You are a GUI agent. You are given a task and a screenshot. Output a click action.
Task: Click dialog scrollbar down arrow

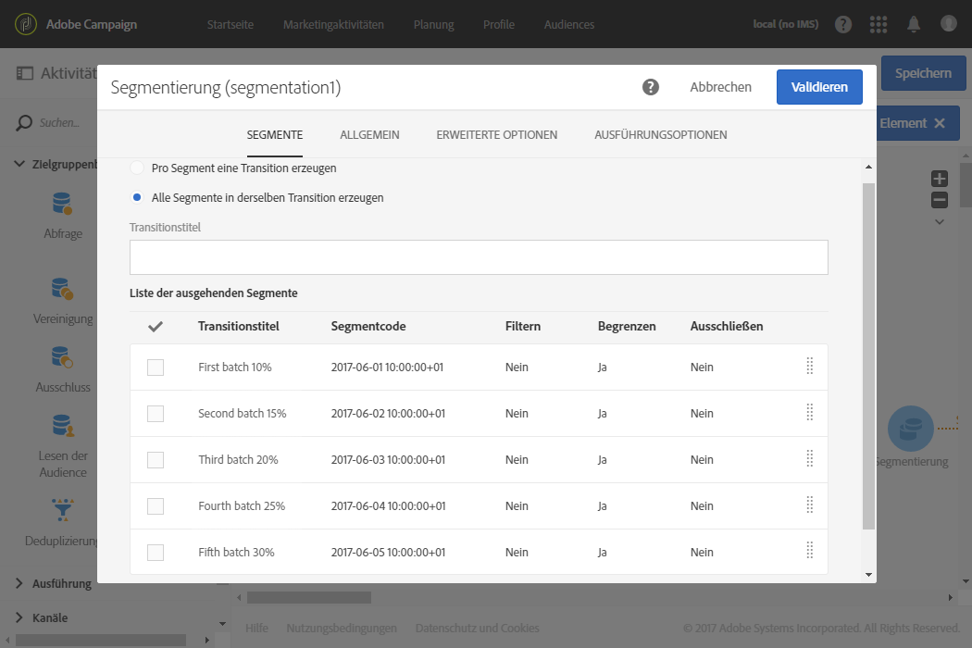(x=868, y=574)
